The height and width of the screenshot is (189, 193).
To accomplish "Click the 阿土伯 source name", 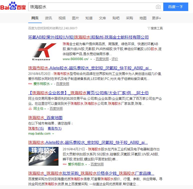I will coord(38,109).
